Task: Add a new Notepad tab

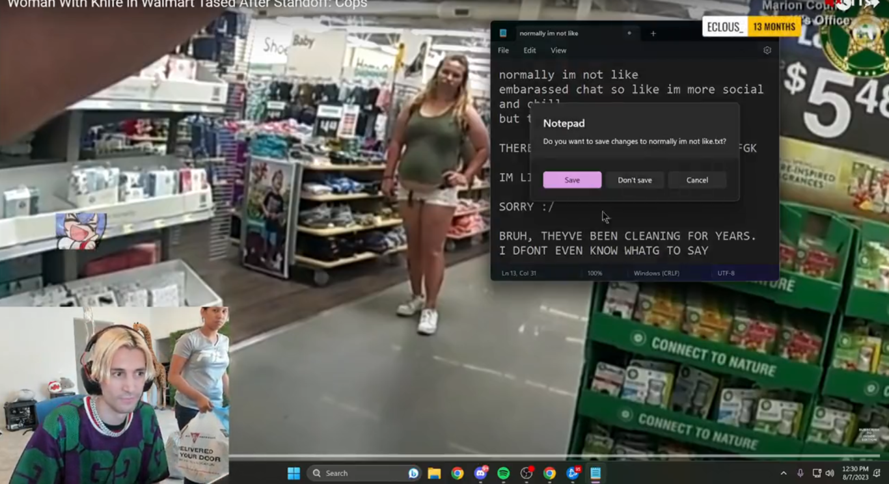Action: (x=653, y=33)
